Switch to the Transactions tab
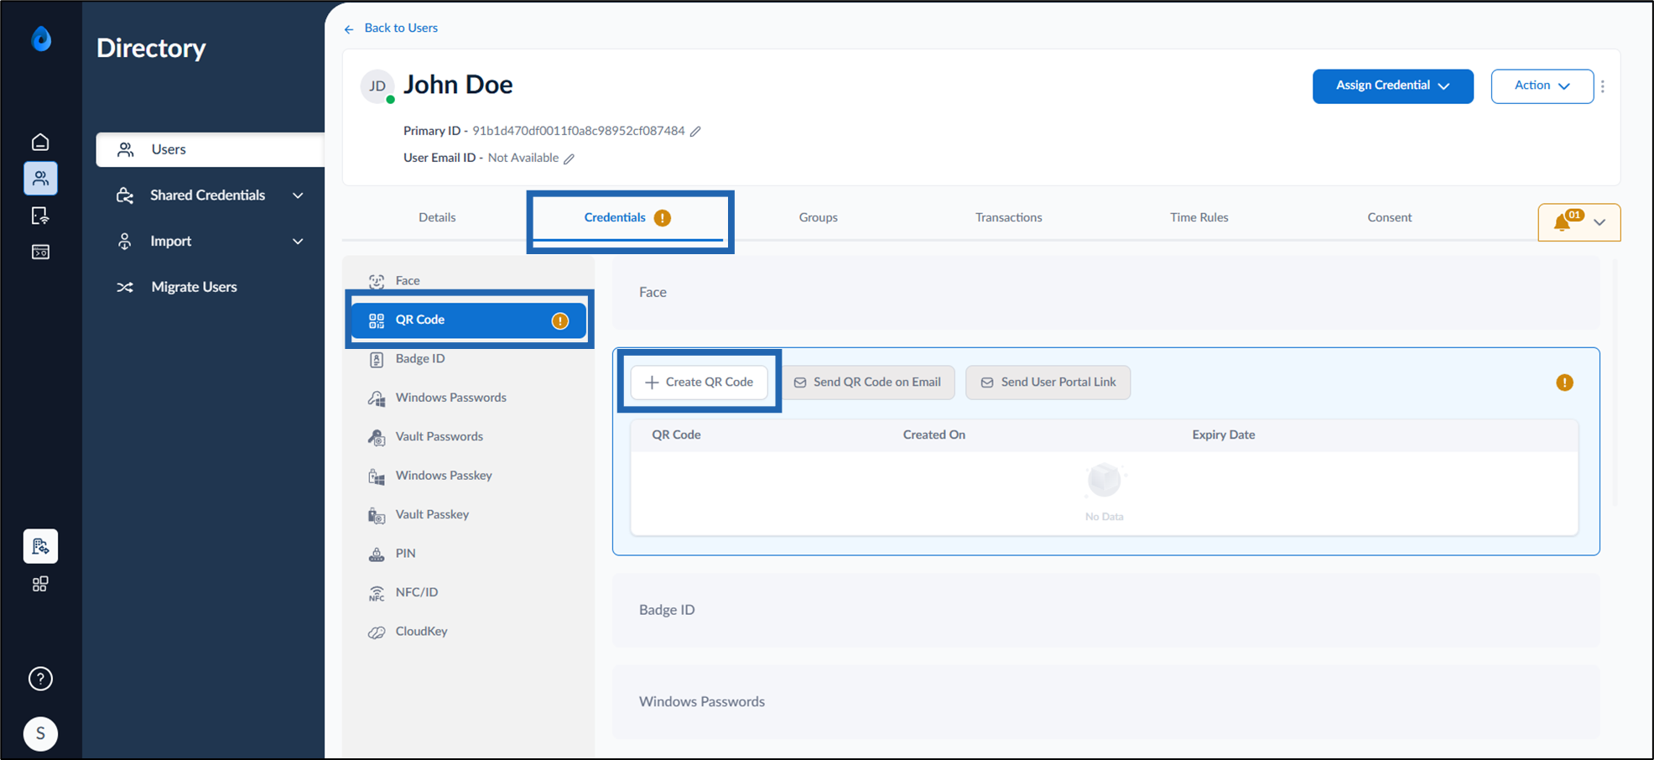Screen dimensions: 1654x760 [1008, 217]
